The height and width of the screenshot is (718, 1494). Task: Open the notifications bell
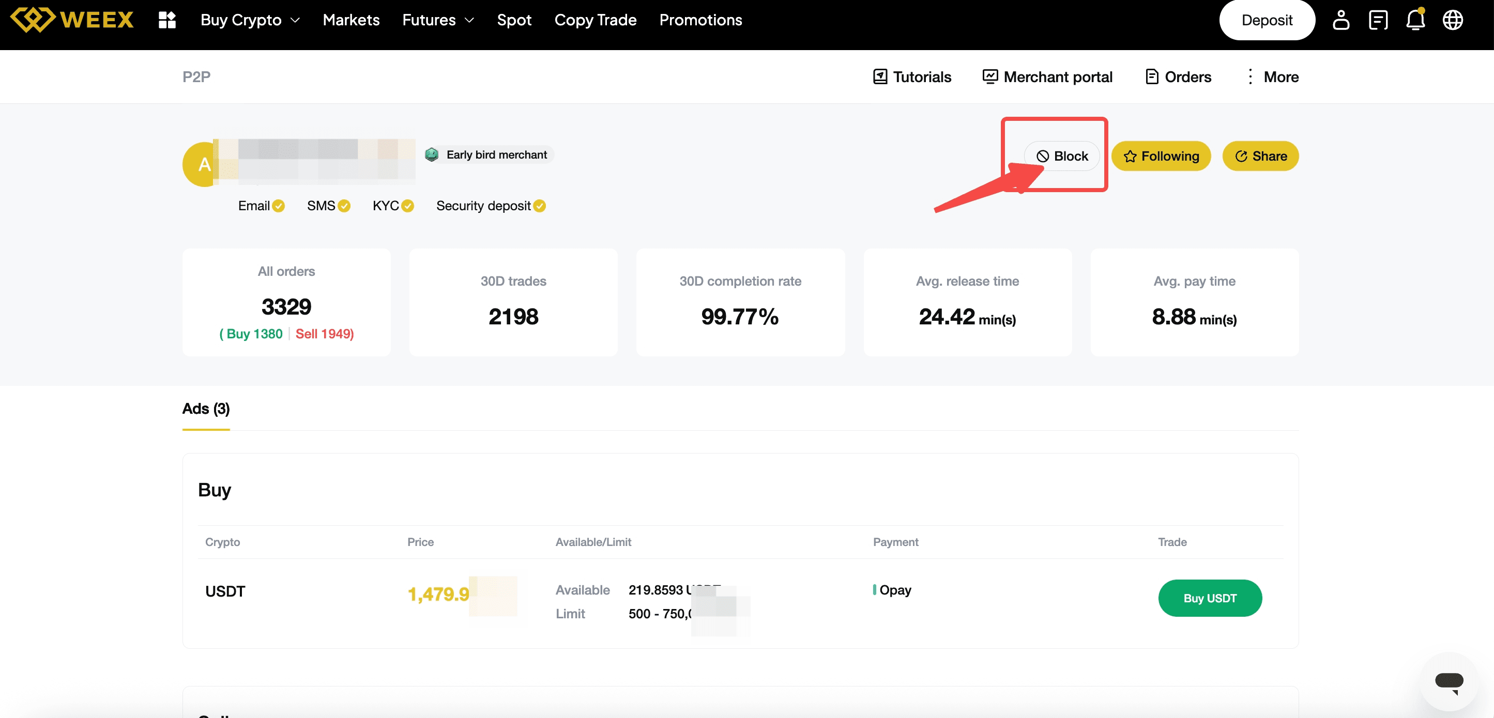tap(1415, 20)
